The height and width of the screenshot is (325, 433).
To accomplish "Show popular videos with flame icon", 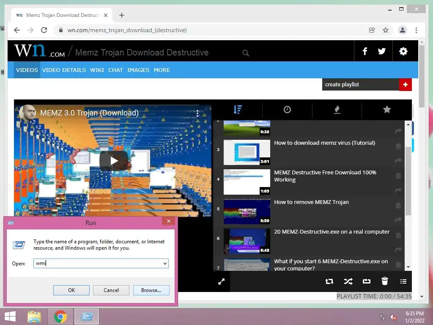I will (337, 110).
